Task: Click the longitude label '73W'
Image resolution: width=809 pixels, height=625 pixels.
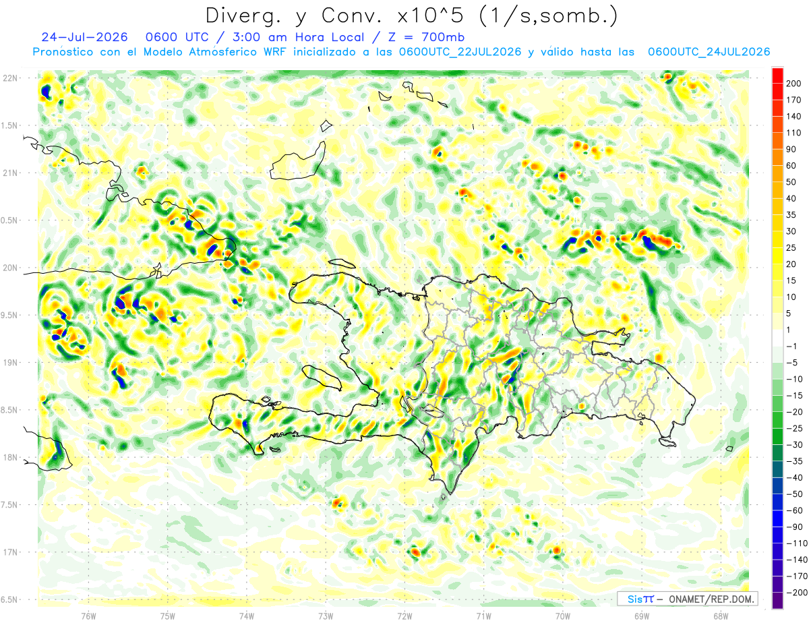Action: [326, 616]
